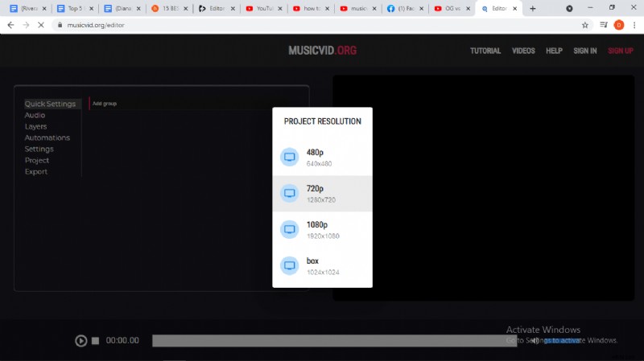
Task: Click the 1080p monitor icon
Action: click(289, 230)
